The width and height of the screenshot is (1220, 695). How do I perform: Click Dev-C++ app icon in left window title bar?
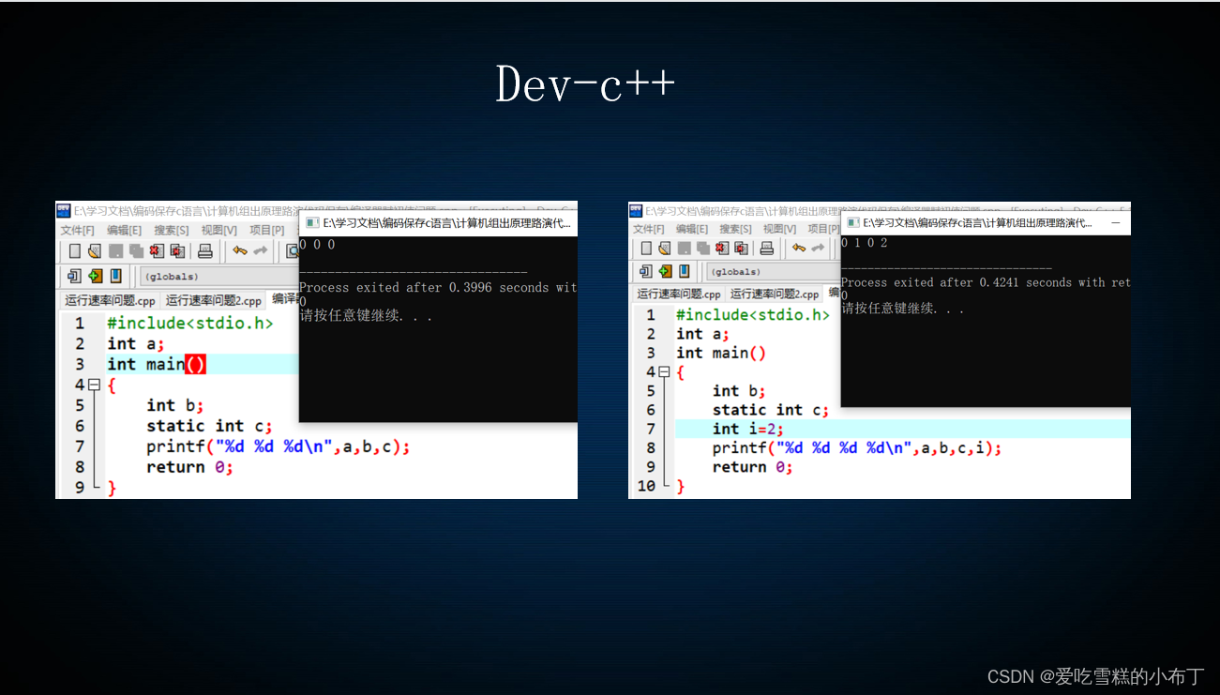coord(64,210)
